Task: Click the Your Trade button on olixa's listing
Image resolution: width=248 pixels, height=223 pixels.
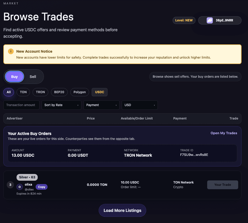Action: (222, 185)
